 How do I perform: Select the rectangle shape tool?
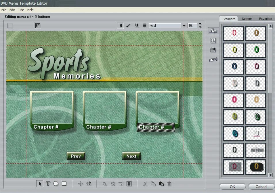click(x=64, y=184)
